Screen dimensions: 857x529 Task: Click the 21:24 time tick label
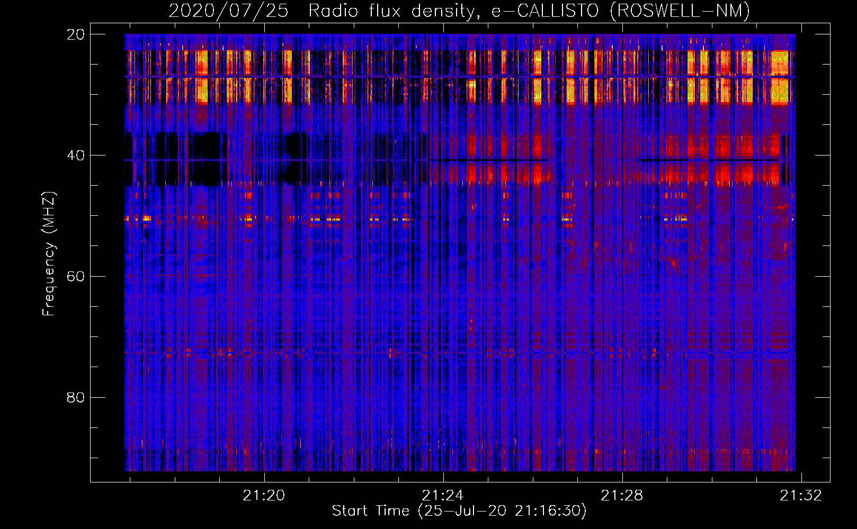point(443,495)
